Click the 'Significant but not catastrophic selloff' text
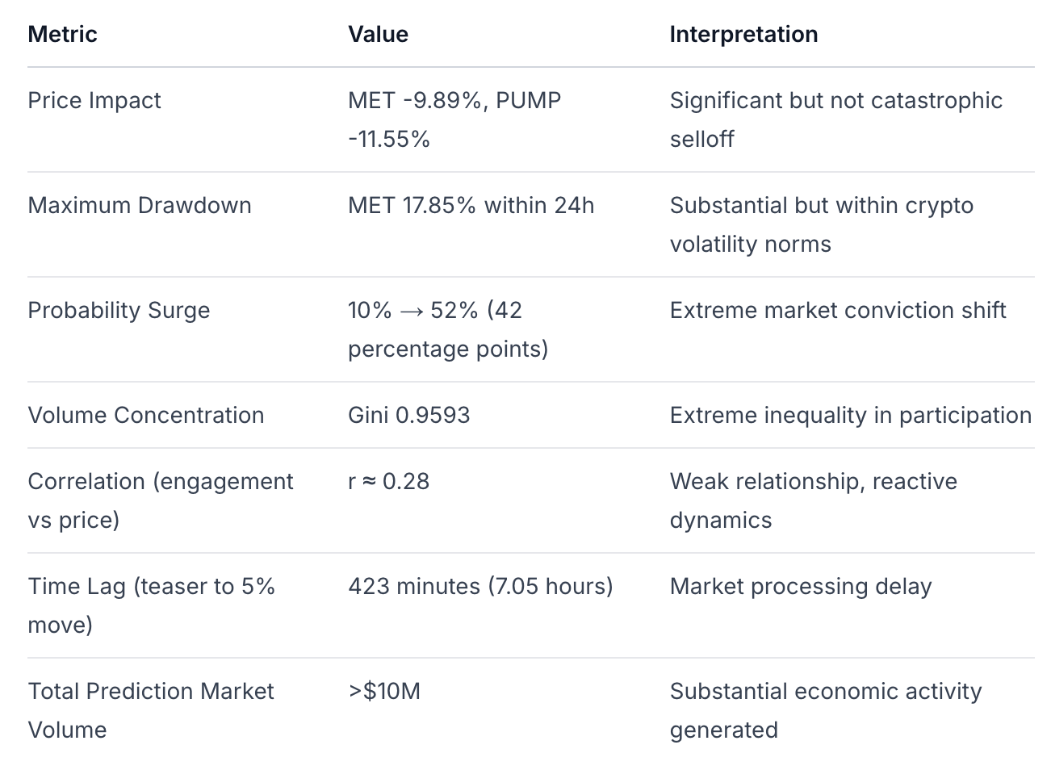The image size is (1051, 770). pyautogui.click(x=835, y=119)
